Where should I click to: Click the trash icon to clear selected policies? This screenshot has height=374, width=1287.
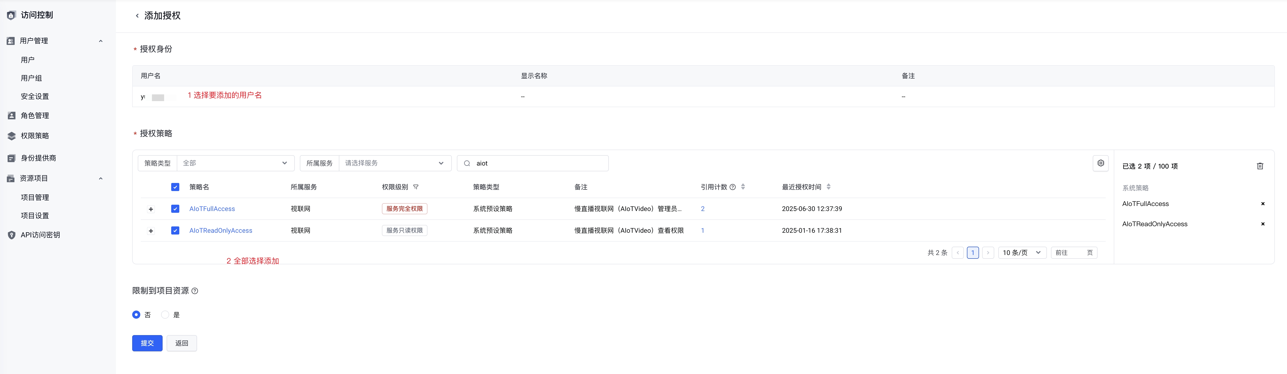coord(1259,166)
